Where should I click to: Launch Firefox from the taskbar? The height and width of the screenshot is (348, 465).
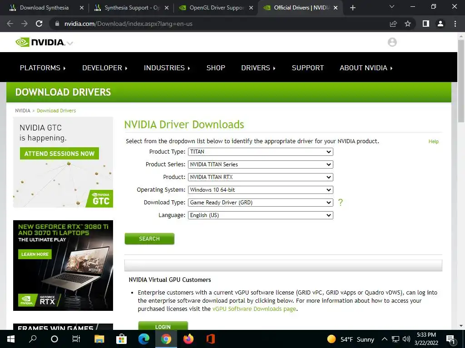point(188,339)
